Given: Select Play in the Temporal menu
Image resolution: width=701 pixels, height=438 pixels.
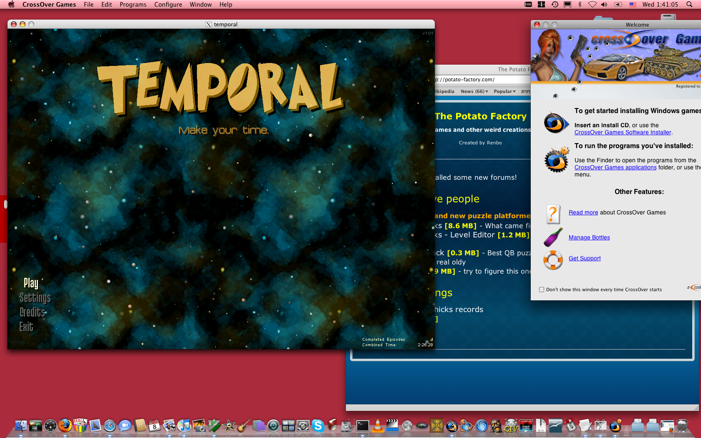Looking at the screenshot, I should [x=30, y=283].
